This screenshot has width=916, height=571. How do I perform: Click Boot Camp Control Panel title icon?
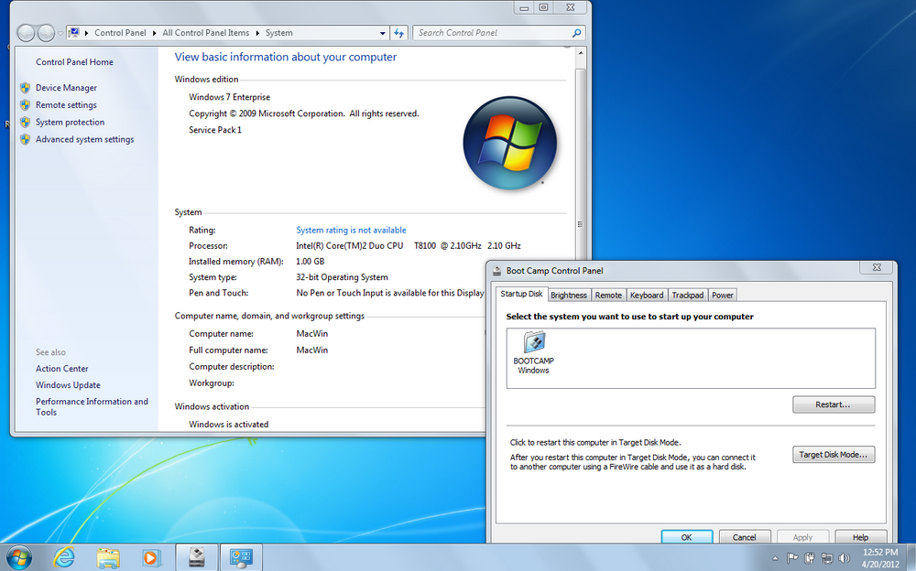point(497,271)
